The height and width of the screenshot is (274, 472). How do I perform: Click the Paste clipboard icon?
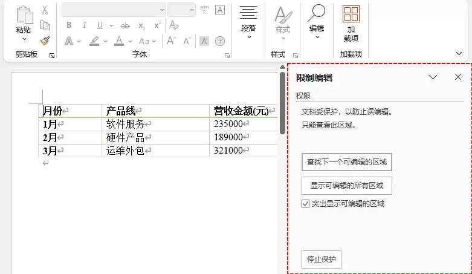click(24, 15)
